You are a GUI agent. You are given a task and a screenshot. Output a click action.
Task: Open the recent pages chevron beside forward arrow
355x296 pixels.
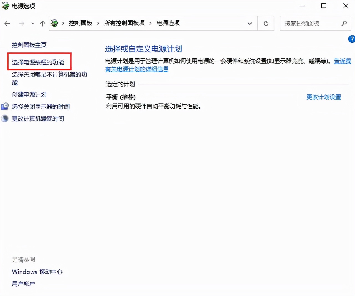click(32, 23)
